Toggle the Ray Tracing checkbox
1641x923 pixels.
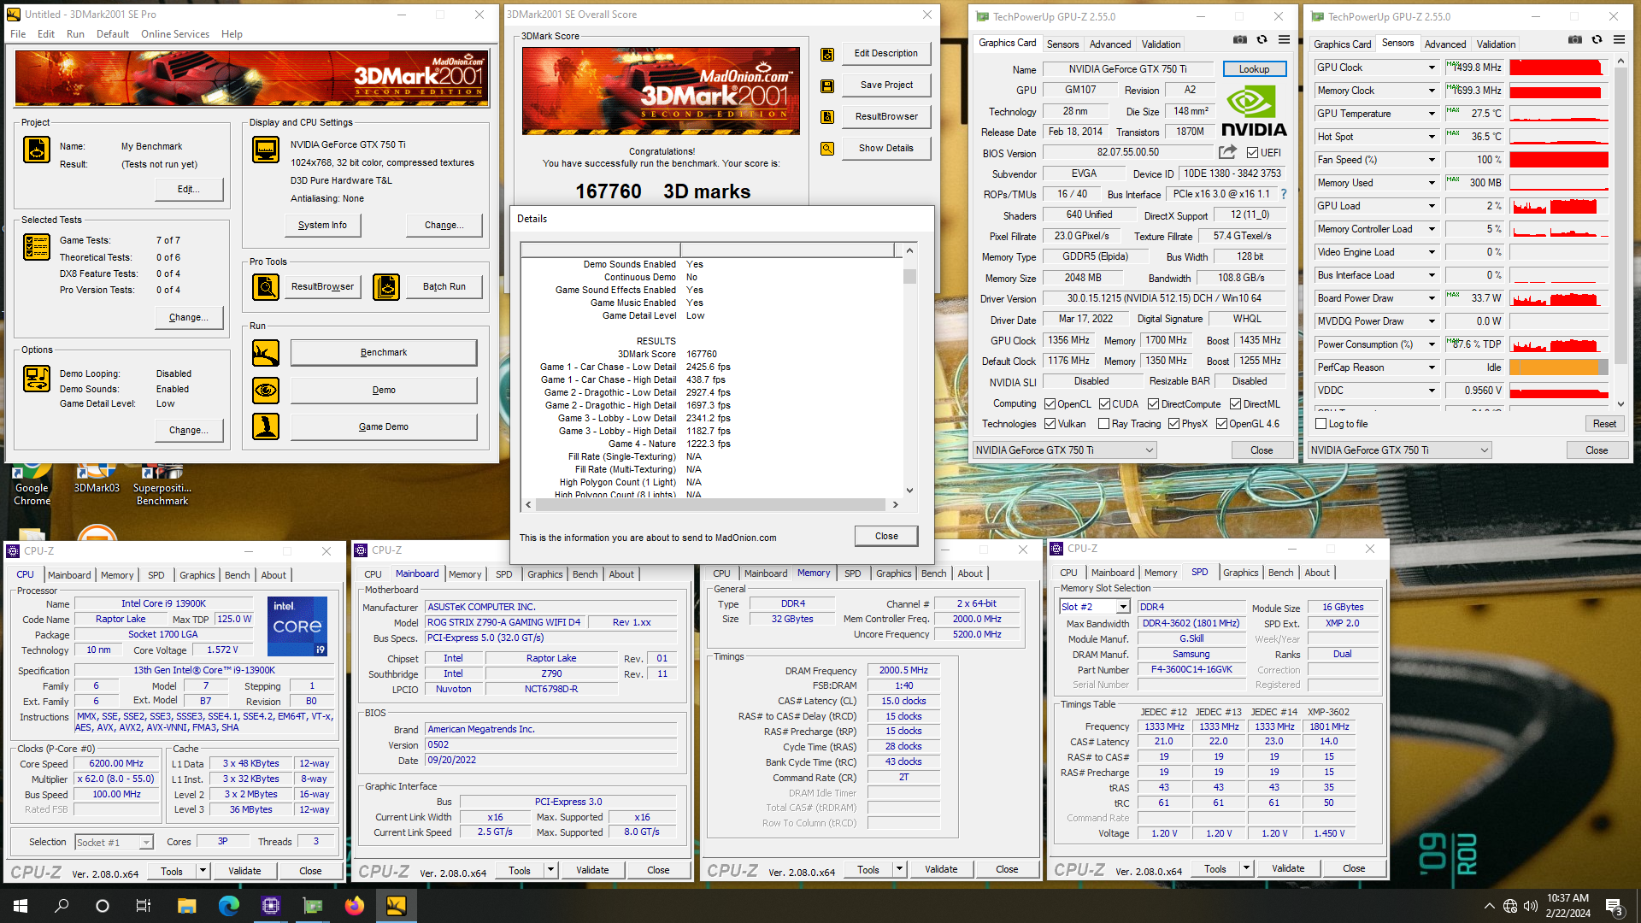[1104, 424]
